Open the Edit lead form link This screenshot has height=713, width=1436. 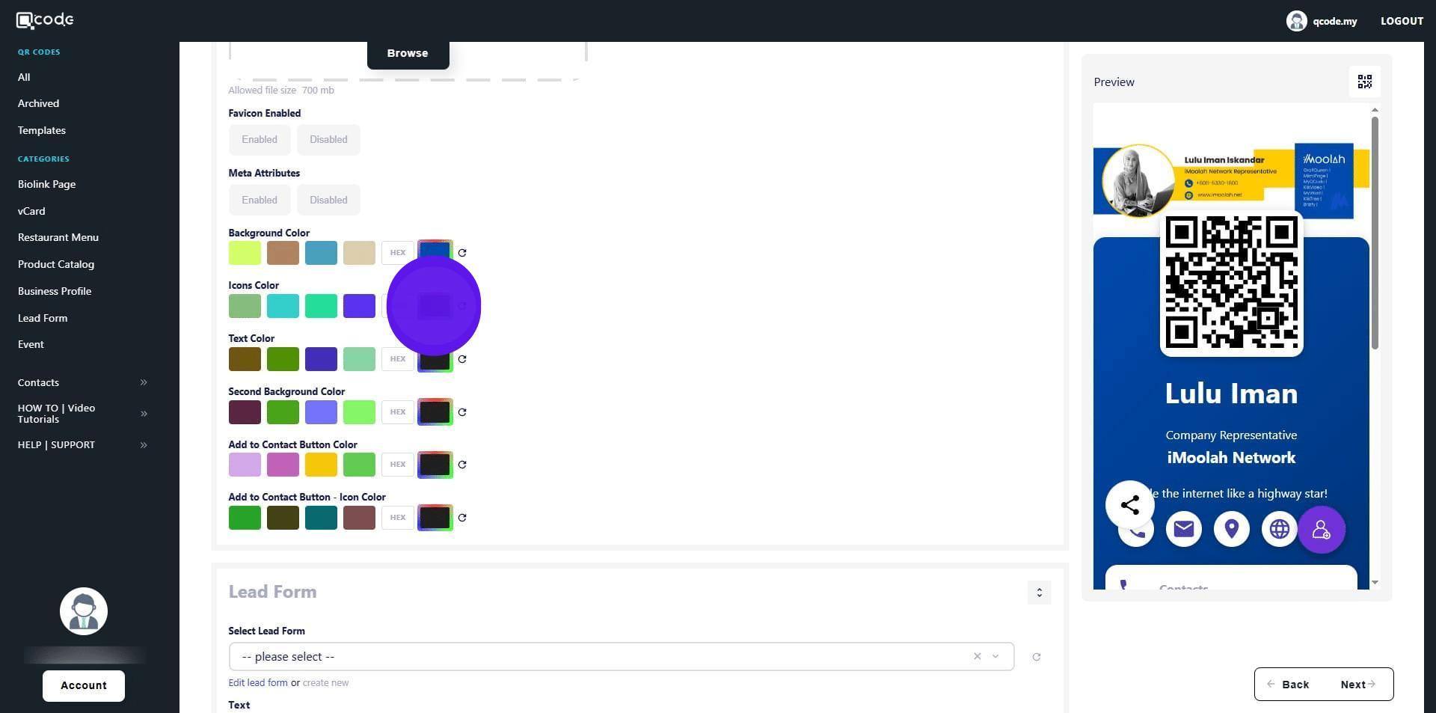258,683
